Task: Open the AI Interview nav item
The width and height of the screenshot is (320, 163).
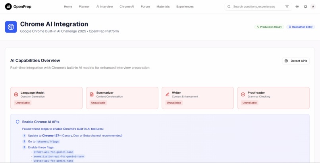Action: click(x=105, y=6)
